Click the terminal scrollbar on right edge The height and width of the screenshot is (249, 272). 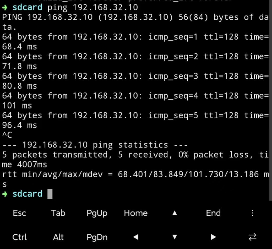(270, 100)
